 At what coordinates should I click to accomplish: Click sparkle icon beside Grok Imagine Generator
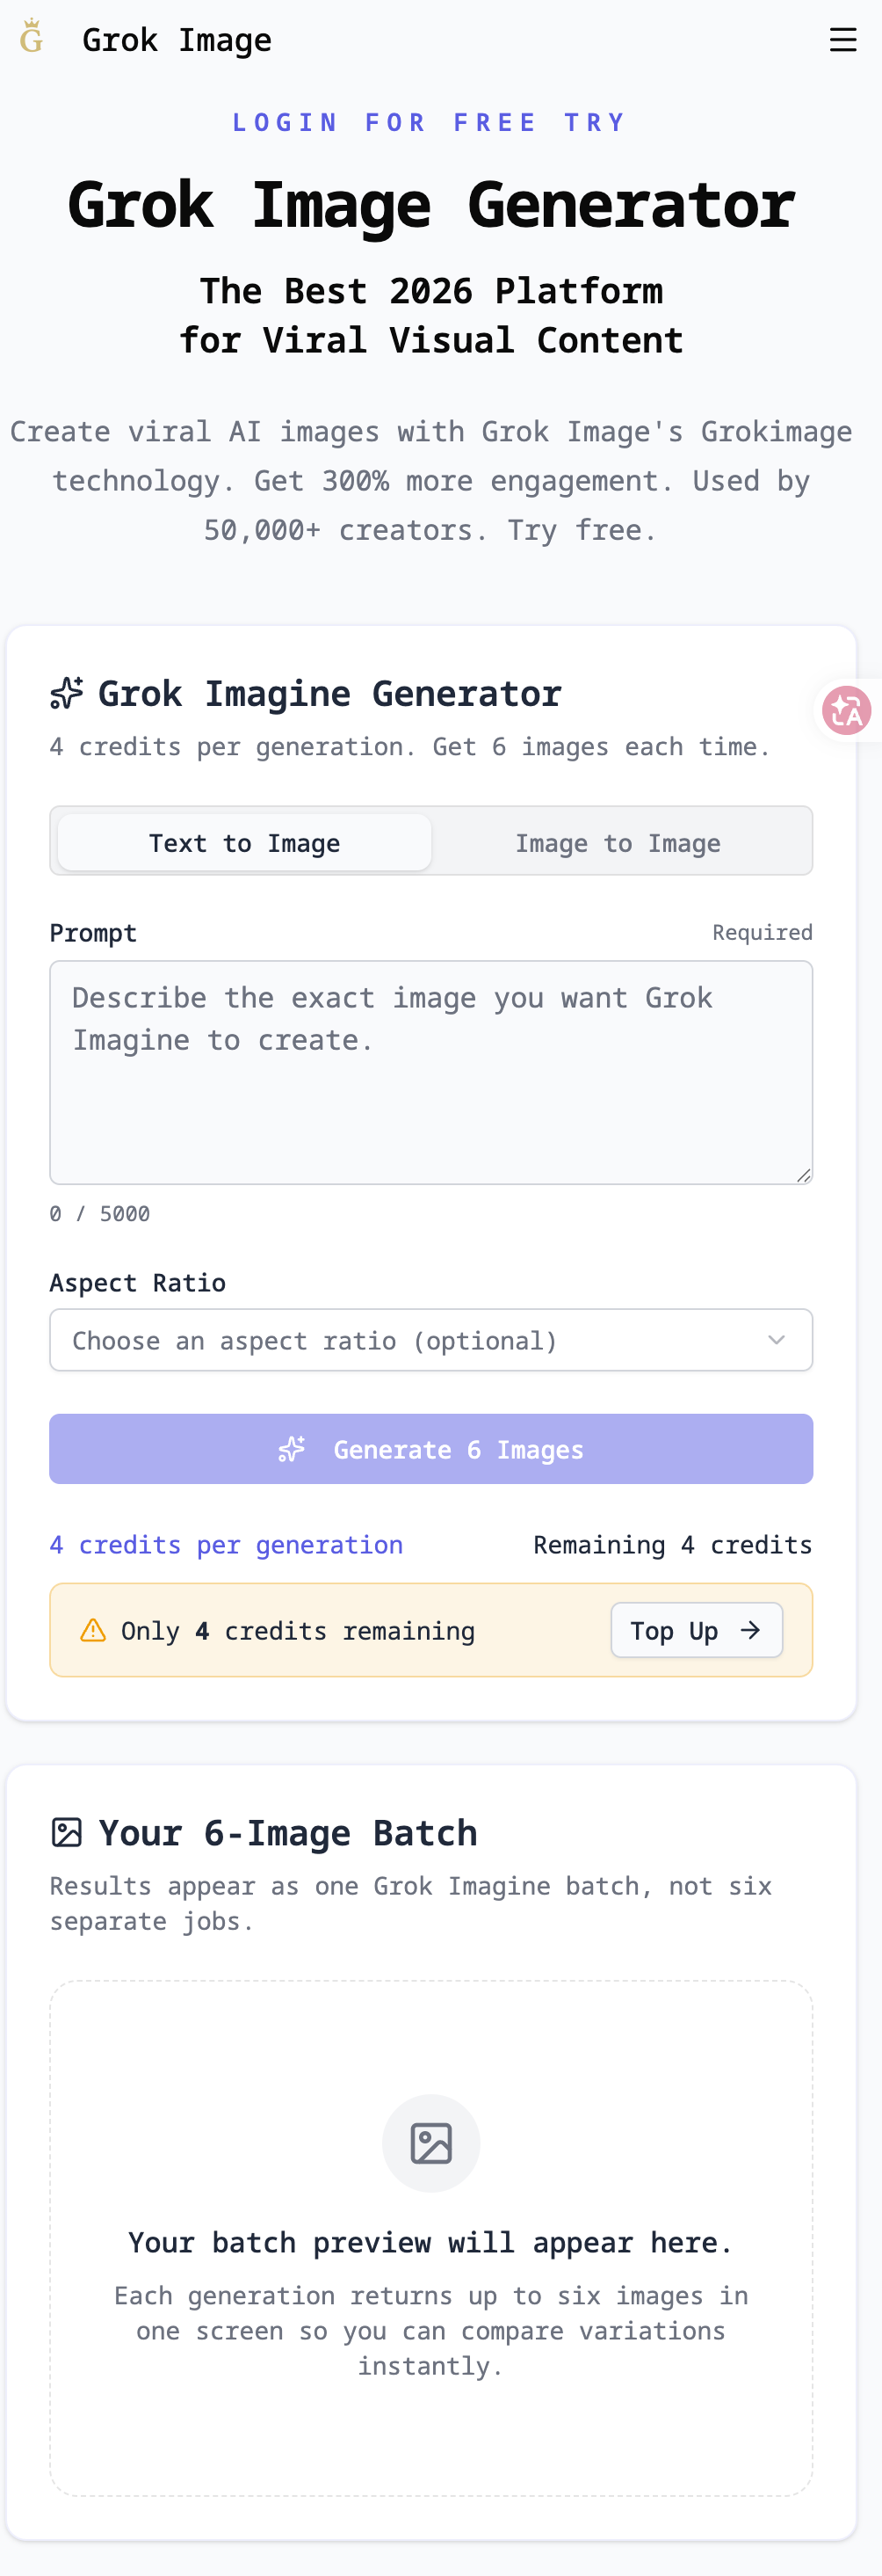[67, 693]
